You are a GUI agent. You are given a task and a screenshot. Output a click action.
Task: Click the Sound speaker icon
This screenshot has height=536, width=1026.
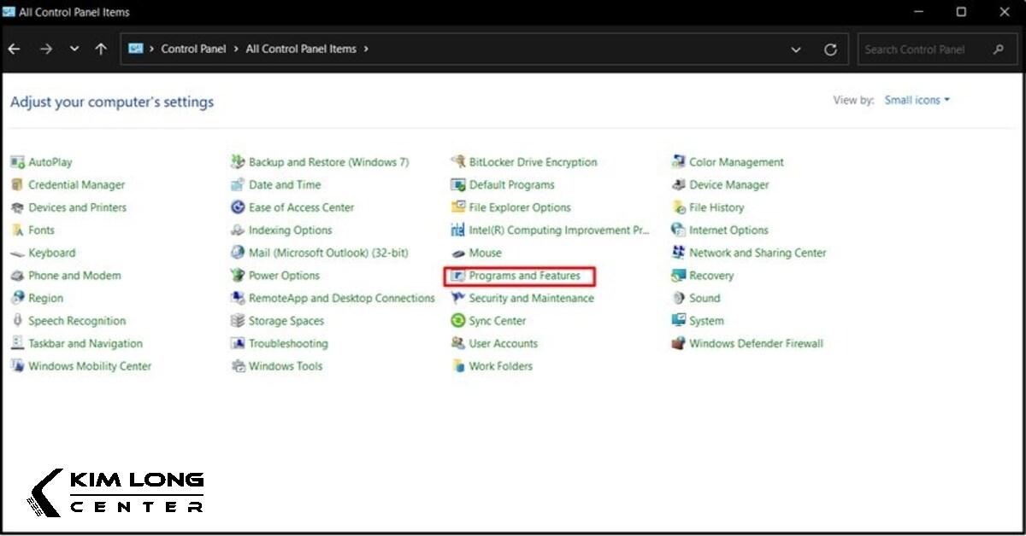coord(679,299)
